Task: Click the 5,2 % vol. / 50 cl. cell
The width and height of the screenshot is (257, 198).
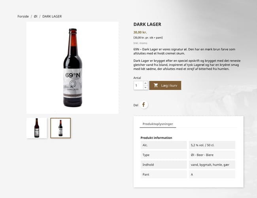Action: 212,145
